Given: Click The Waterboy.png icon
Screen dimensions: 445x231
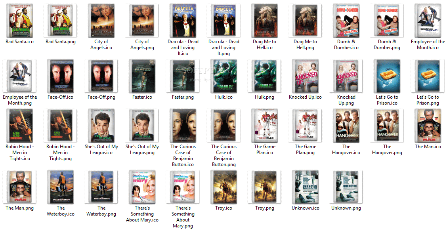Looking at the screenshot, I should coord(101,187).
